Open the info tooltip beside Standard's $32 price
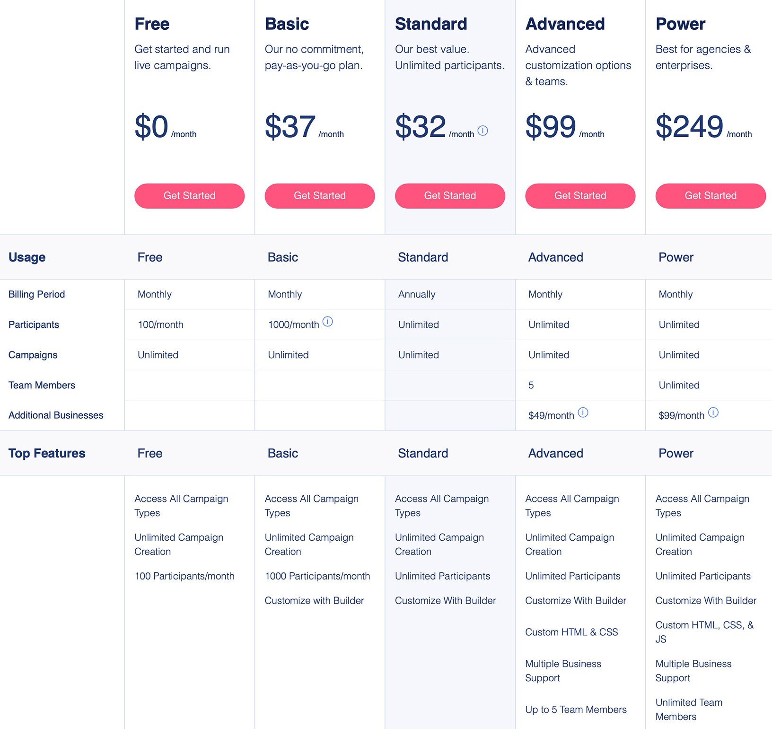The image size is (772, 729). pyautogui.click(x=483, y=131)
